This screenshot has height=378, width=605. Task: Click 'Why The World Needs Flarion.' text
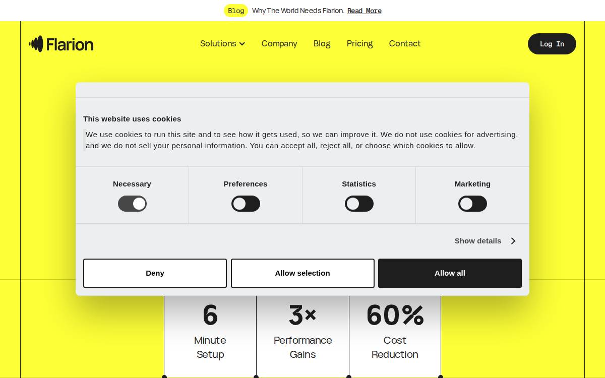298,11
